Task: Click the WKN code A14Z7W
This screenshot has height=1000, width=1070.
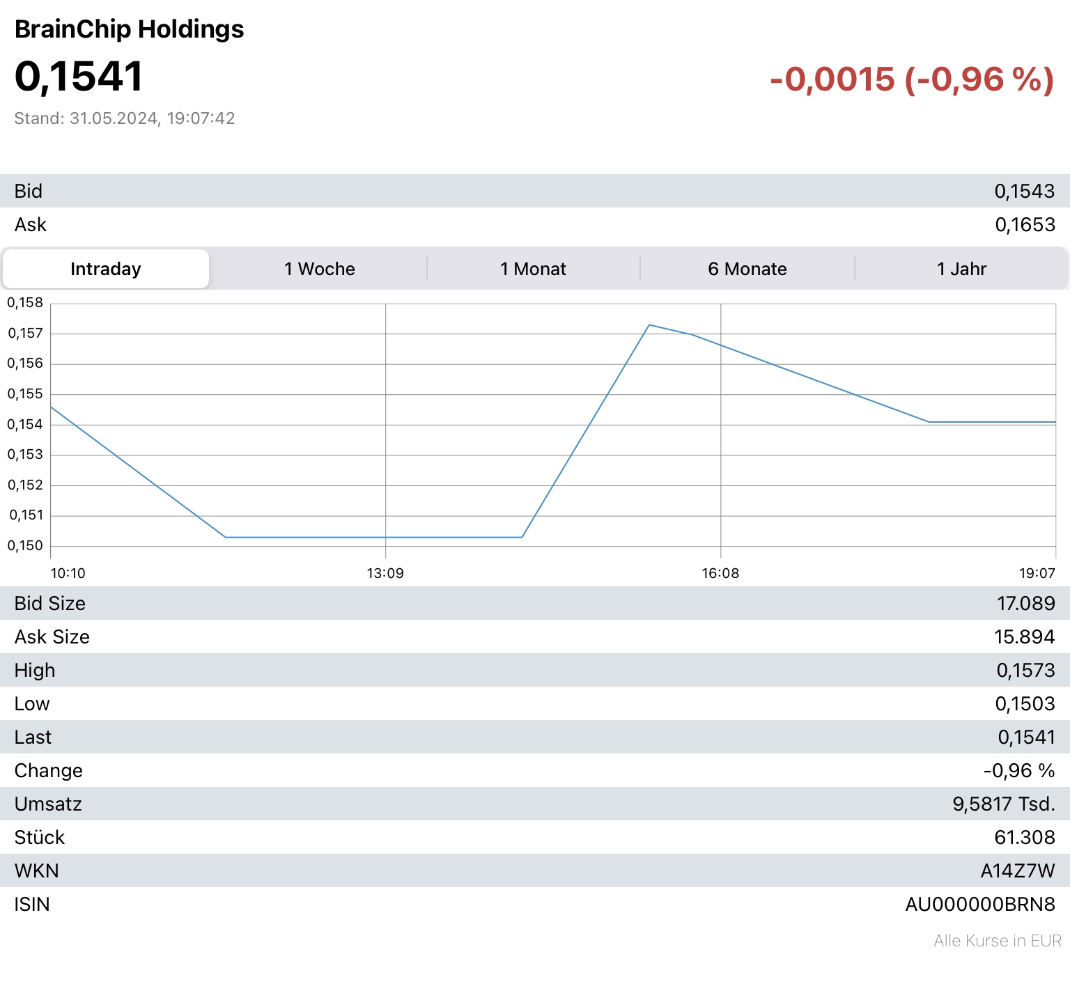Action: click(x=1017, y=871)
